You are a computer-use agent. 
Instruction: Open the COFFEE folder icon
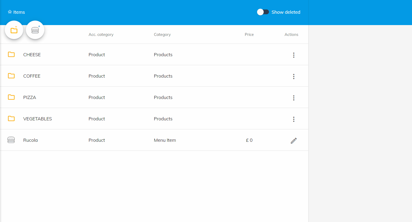click(11, 76)
